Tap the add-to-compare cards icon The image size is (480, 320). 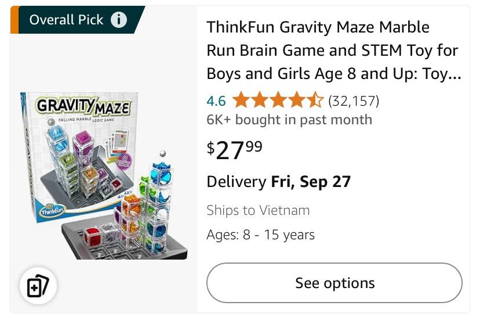[38, 286]
